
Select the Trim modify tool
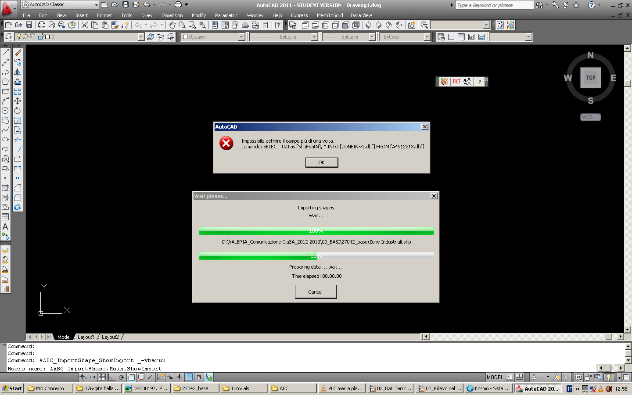(x=18, y=140)
